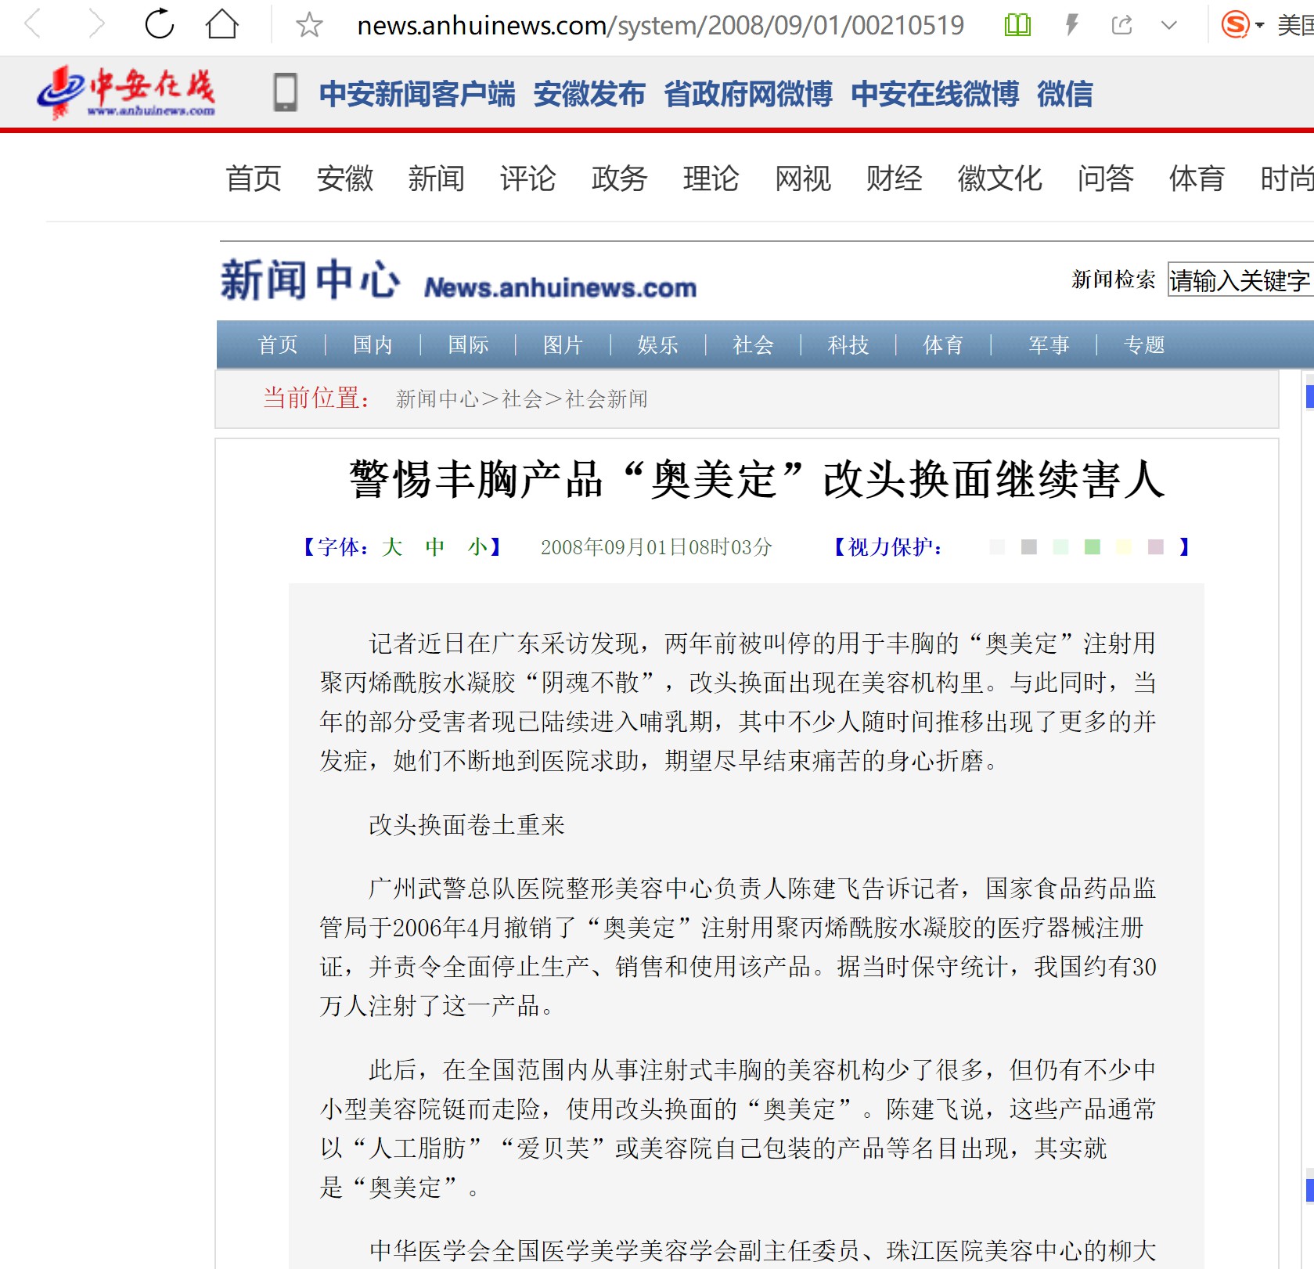Image resolution: width=1314 pixels, height=1269 pixels.
Task: Click the 请输入关键字 news search field
Action: tap(1240, 279)
